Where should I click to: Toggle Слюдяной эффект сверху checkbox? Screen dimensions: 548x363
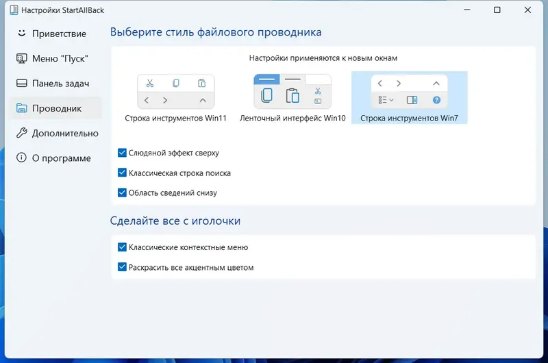[122, 153]
